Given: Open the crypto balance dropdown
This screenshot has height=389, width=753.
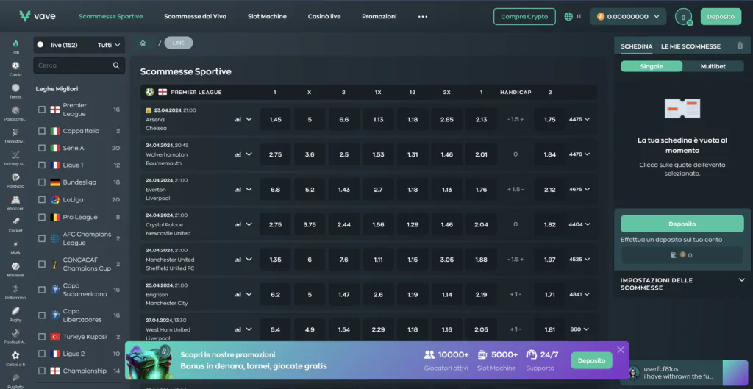Looking at the screenshot, I should (x=628, y=16).
